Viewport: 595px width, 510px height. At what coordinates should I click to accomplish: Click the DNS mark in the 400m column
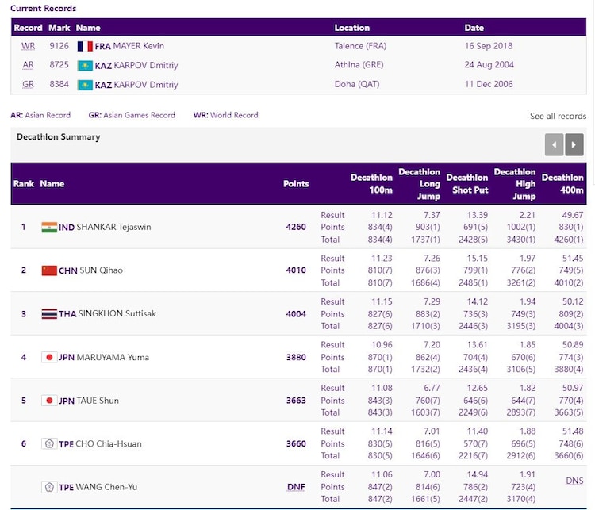click(x=574, y=481)
